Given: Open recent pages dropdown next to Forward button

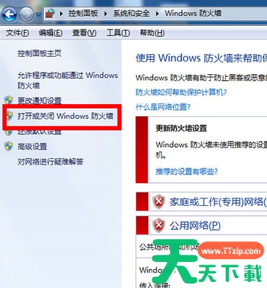Looking at the screenshot, I should [x=39, y=15].
